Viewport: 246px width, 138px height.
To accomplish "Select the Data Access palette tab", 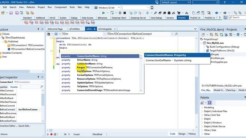I will pos(87,18).
